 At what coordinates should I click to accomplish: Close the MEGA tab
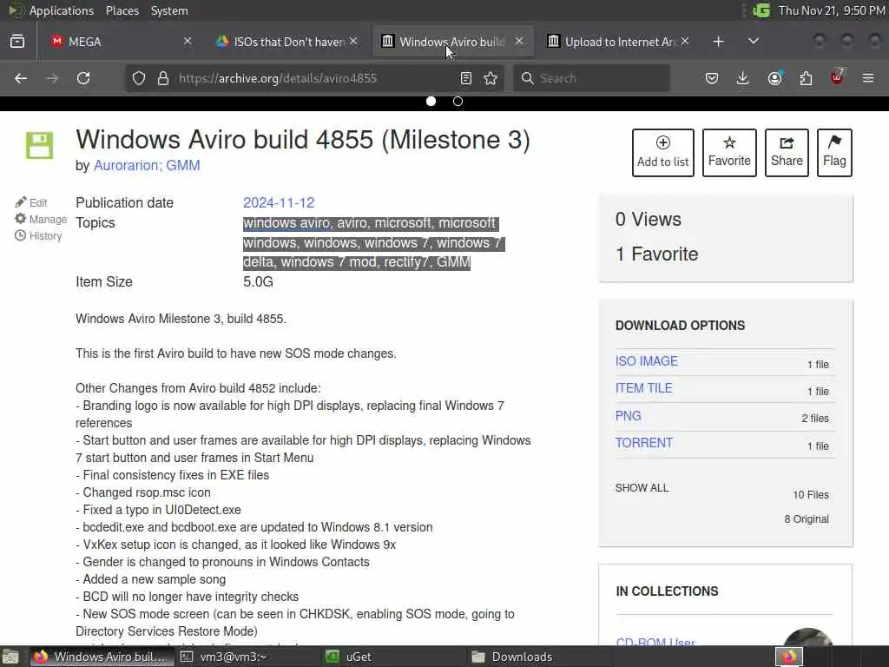pos(188,42)
